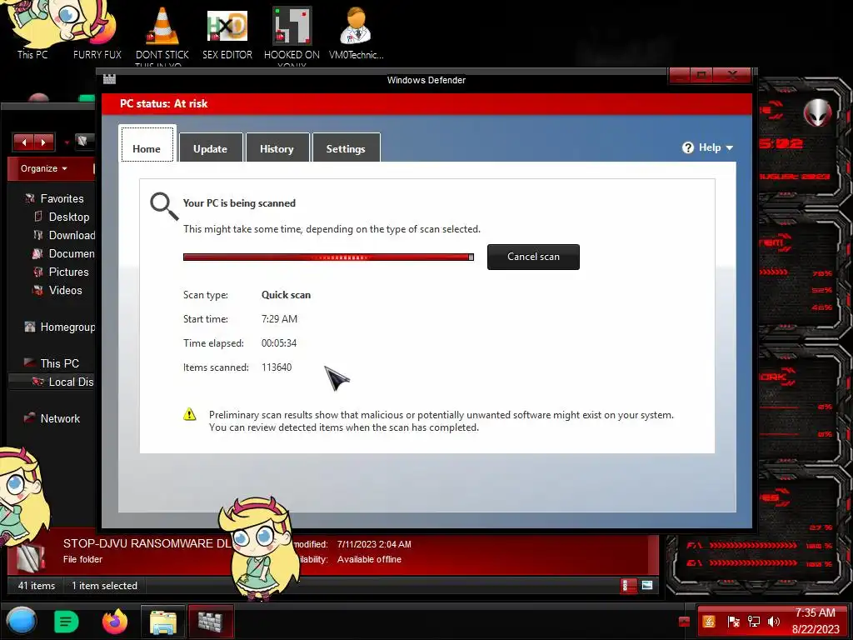The height and width of the screenshot is (640, 853).
Task: Click the time elapsed value 00:05:34
Action: 279,342
